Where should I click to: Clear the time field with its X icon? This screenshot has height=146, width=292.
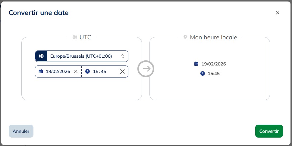tap(122, 71)
